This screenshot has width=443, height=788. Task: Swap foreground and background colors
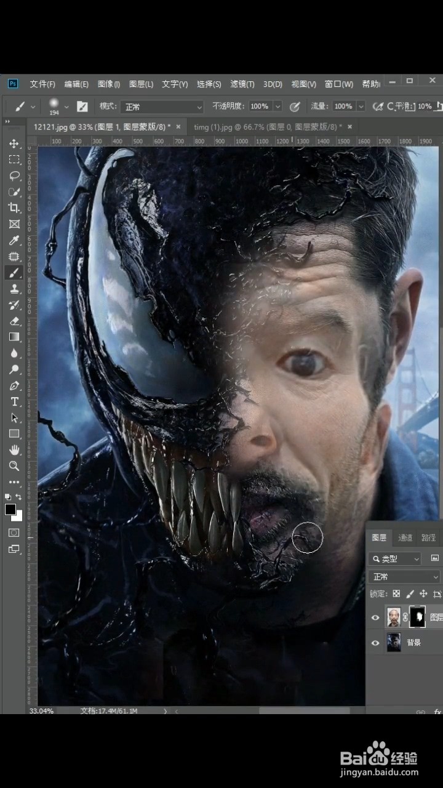(x=19, y=497)
